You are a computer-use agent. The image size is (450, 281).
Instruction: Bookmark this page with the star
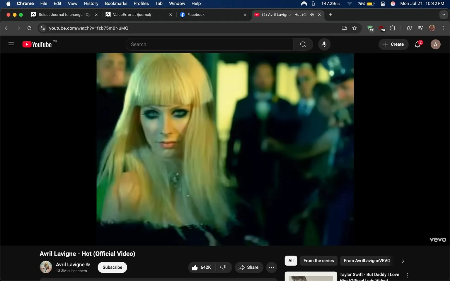(x=354, y=28)
